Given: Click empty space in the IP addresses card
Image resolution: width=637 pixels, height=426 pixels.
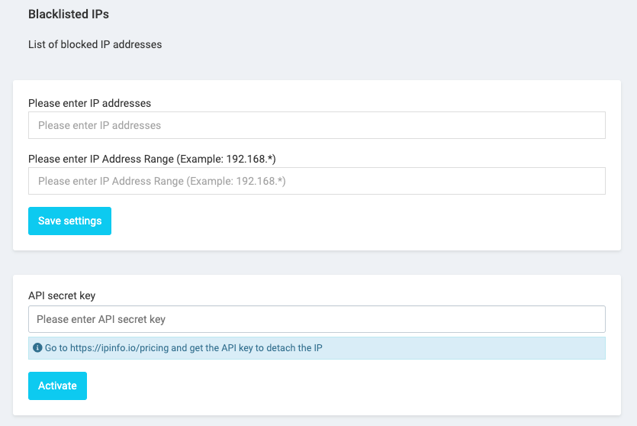Looking at the screenshot, I should point(365,221).
